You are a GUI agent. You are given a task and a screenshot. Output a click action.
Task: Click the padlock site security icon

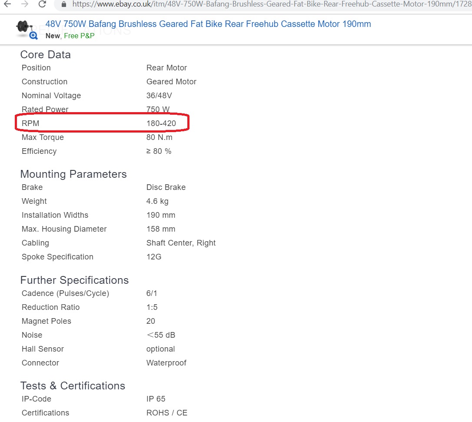tap(63, 4)
